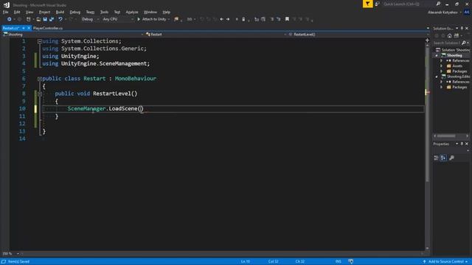The image size is (472, 265).
Task: Click the MonoBehaviour base class name
Action: (x=136, y=79)
